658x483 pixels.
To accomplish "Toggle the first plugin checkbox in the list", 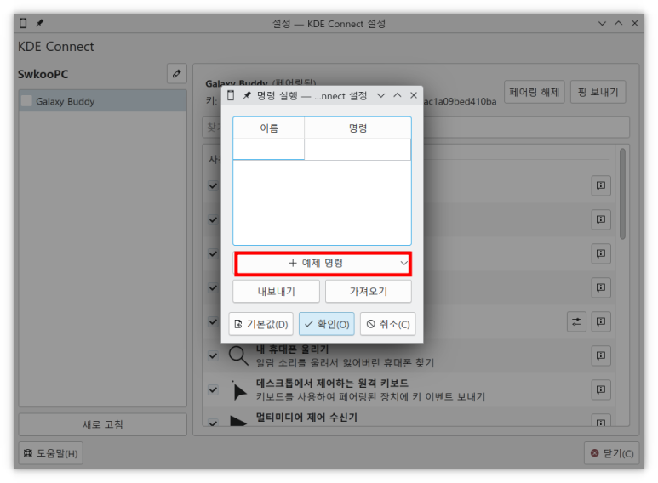I will point(213,185).
